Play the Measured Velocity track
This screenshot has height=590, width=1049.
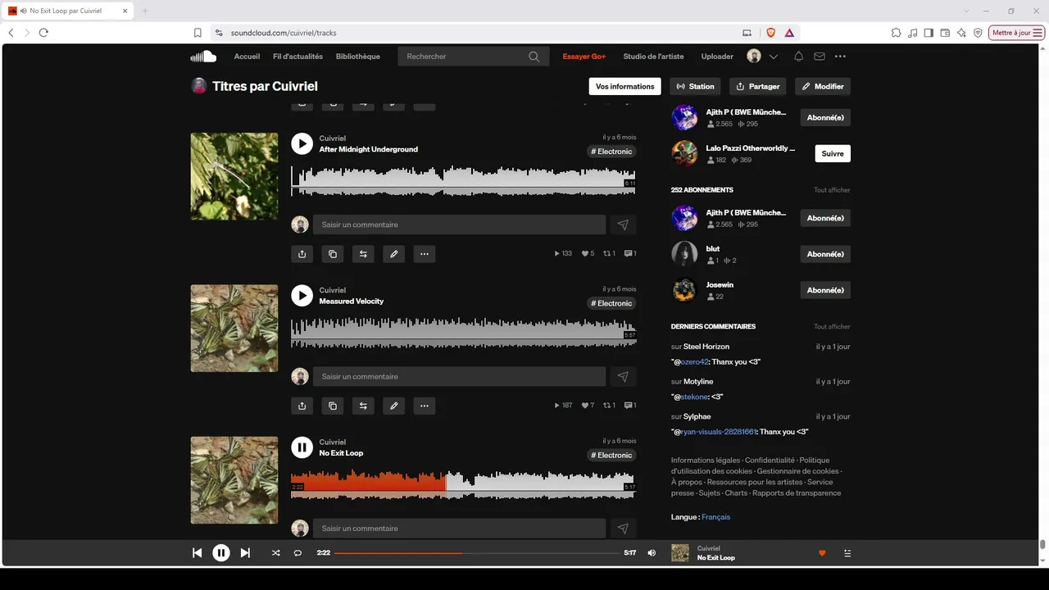(x=302, y=295)
